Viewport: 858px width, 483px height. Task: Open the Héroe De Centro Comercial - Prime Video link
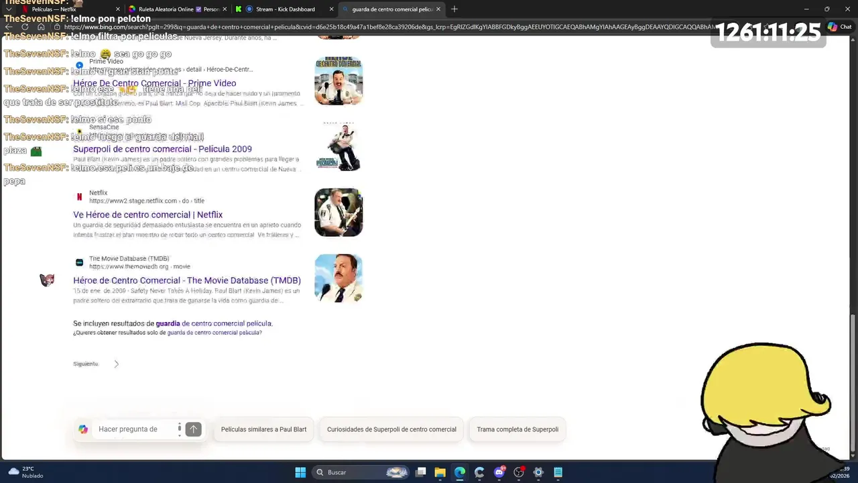(154, 83)
